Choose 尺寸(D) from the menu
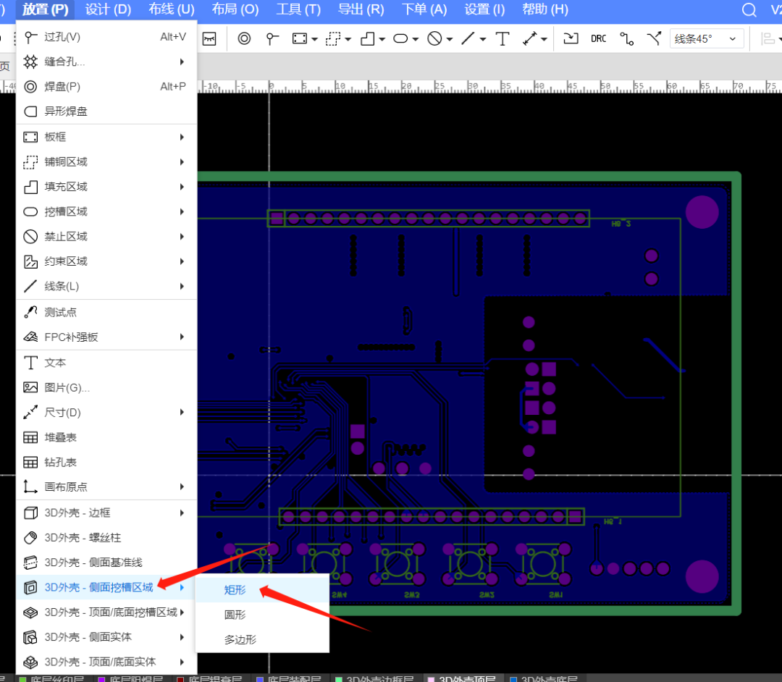This screenshot has width=782, height=682. click(106, 412)
